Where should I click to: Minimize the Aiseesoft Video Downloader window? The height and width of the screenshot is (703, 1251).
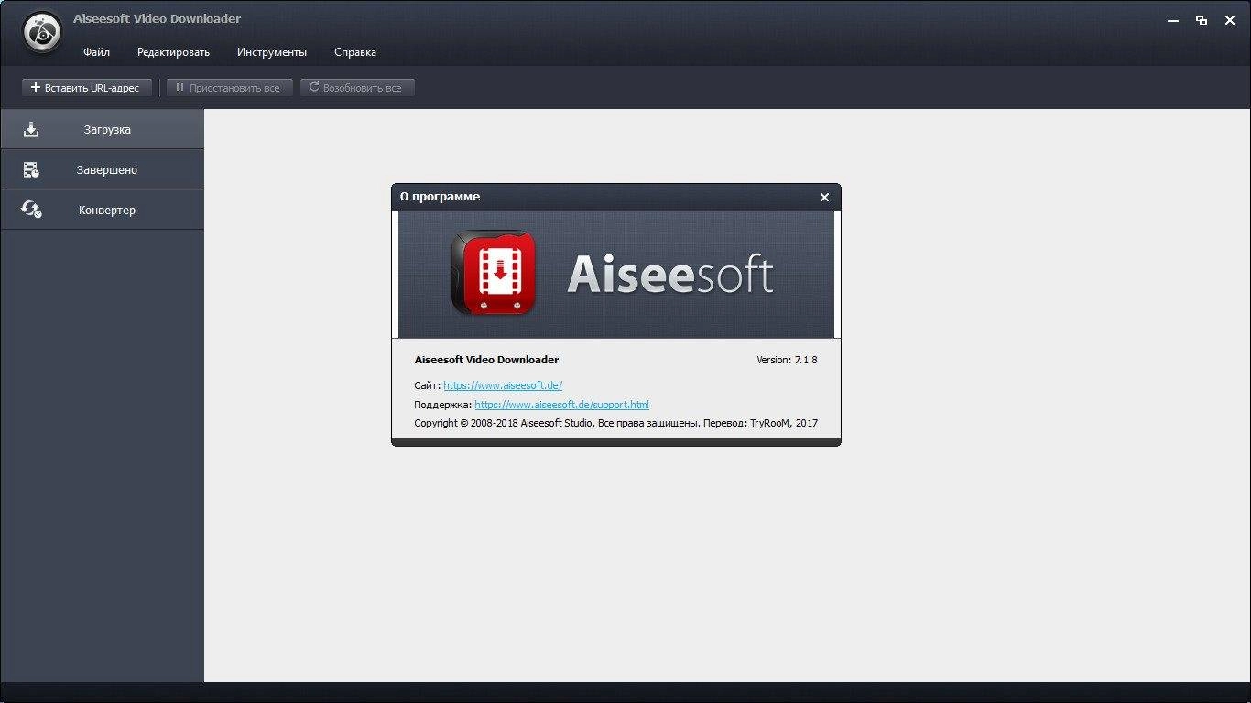[1173, 20]
